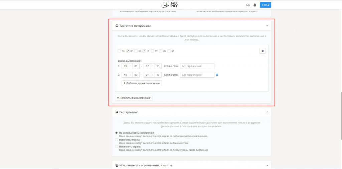Click the 'Время выполнения:' label
The width and height of the screenshot is (342, 169).
coord(130,61)
